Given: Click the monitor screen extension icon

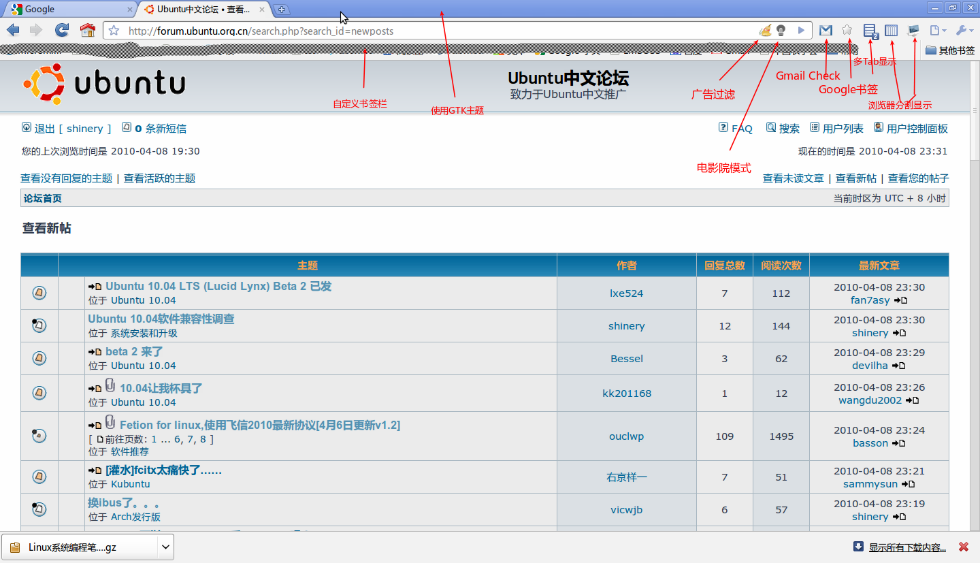Looking at the screenshot, I should 913,30.
